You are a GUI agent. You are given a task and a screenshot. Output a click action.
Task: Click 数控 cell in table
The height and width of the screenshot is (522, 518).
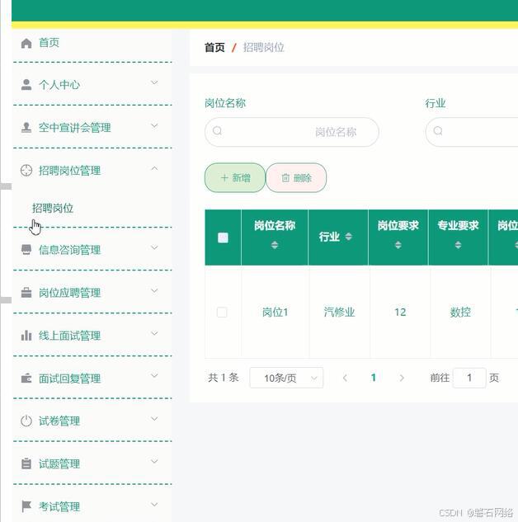(460, 313)
